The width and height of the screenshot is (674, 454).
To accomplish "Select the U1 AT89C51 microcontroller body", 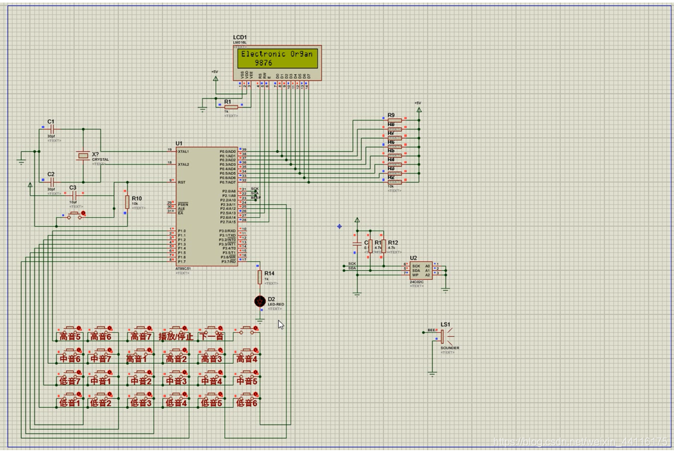I will click(207, 207).
